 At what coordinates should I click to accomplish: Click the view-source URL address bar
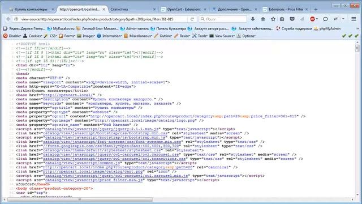(104, 19)
